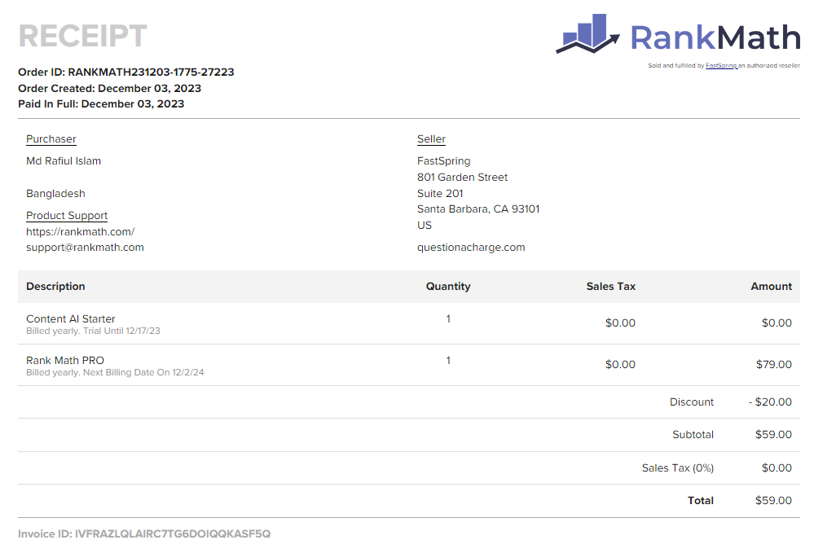The height and width of the screenshot is (553, 814).
Task: Select the $59.00 Total value
Action: [773, 501]
